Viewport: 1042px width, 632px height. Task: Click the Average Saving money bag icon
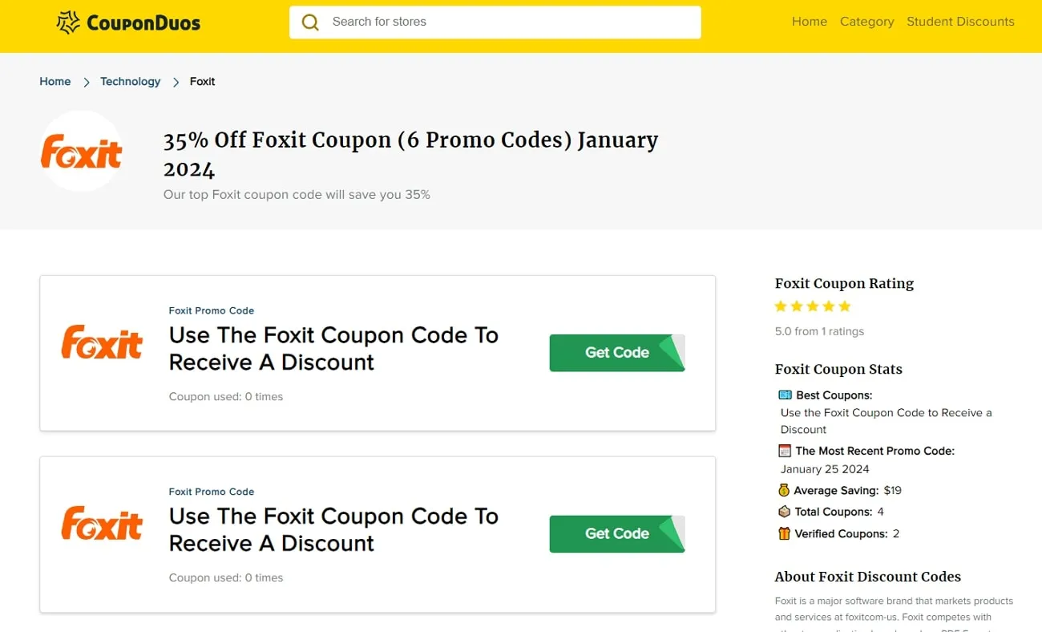coord(783,490)
